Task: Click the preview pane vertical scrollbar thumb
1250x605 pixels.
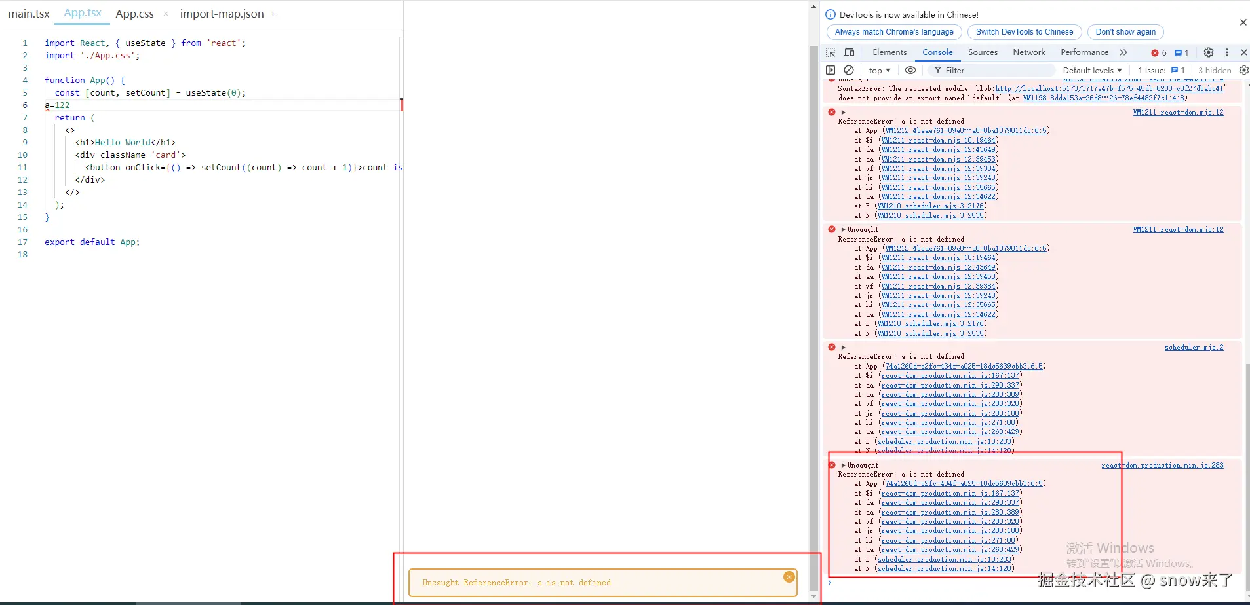Action: (x=814, y=318)
